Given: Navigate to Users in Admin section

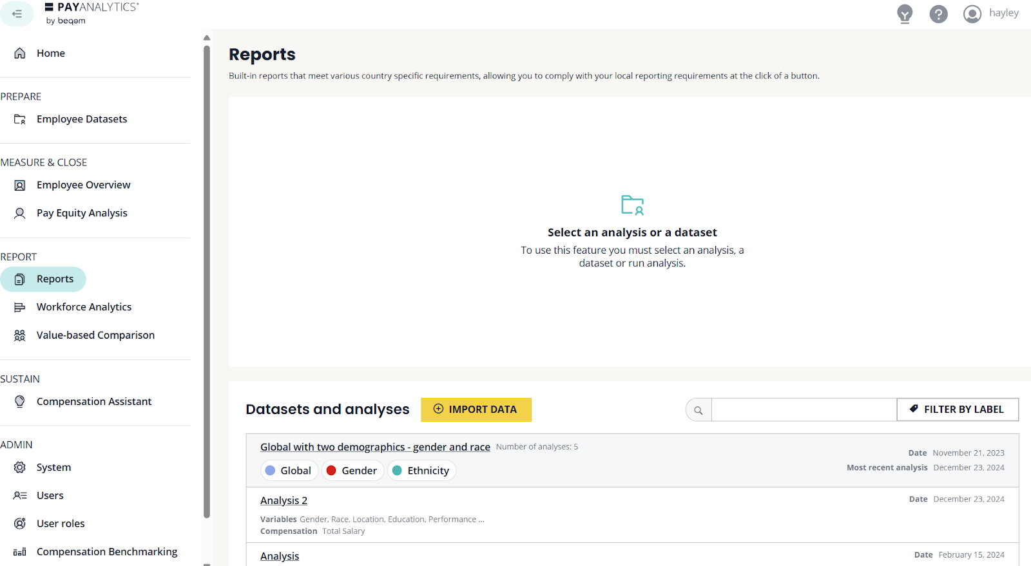Looking at the screenshot, I should tap(50, 496).
